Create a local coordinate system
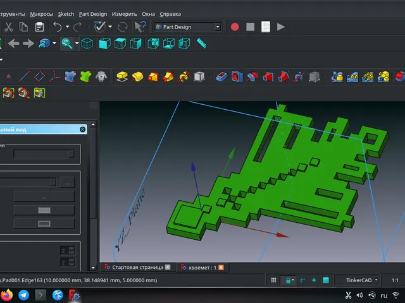 point(55,76)
